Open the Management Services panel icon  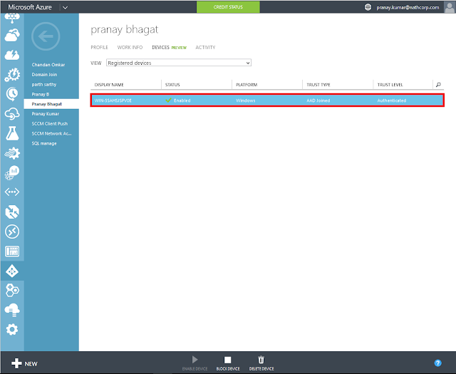(12, 251)
